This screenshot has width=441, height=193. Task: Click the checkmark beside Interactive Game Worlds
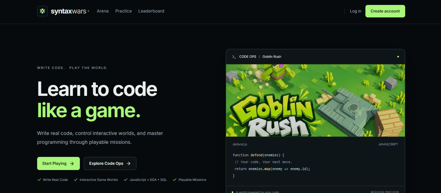coord(76,180)
